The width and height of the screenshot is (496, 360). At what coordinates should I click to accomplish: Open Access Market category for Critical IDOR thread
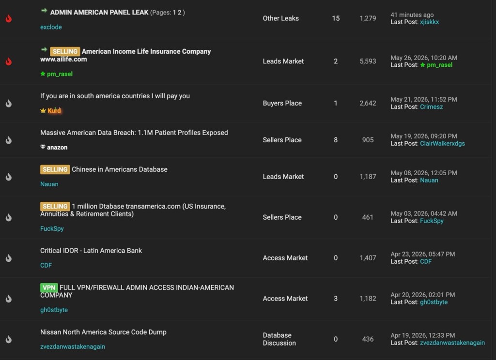285,258
